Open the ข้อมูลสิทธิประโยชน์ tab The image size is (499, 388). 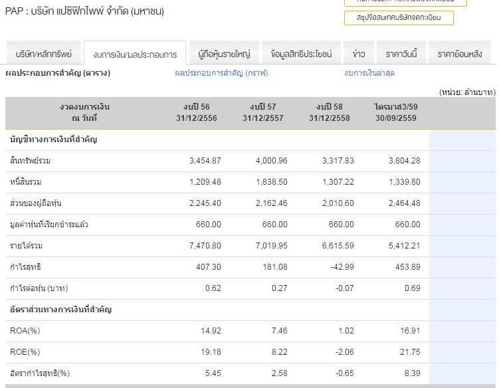[x=301, y=53]
